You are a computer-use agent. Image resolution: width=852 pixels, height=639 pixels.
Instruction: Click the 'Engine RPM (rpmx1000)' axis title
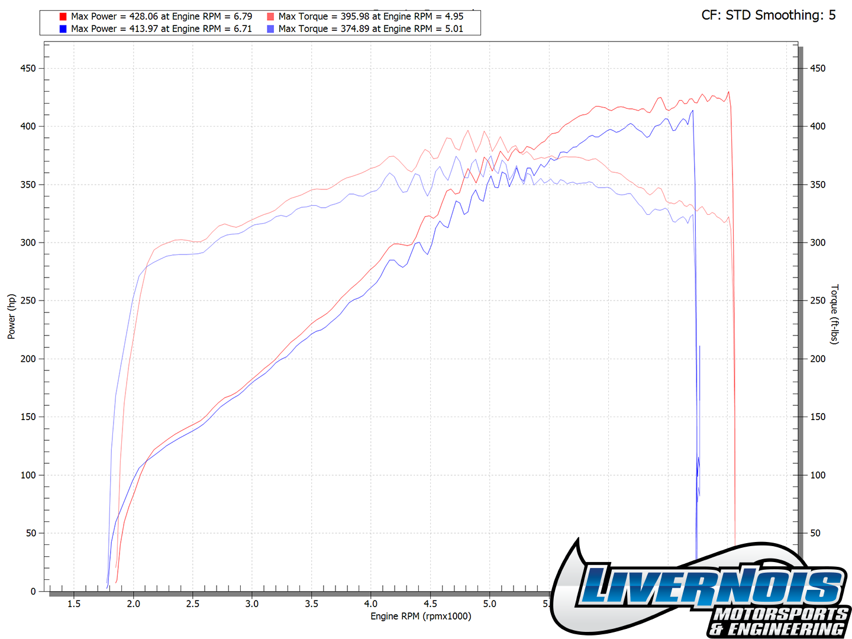click(x=421, y=616)
